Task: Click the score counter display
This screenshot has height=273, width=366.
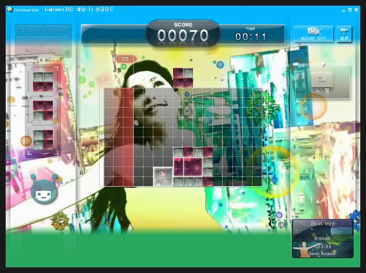Action: 183,35
